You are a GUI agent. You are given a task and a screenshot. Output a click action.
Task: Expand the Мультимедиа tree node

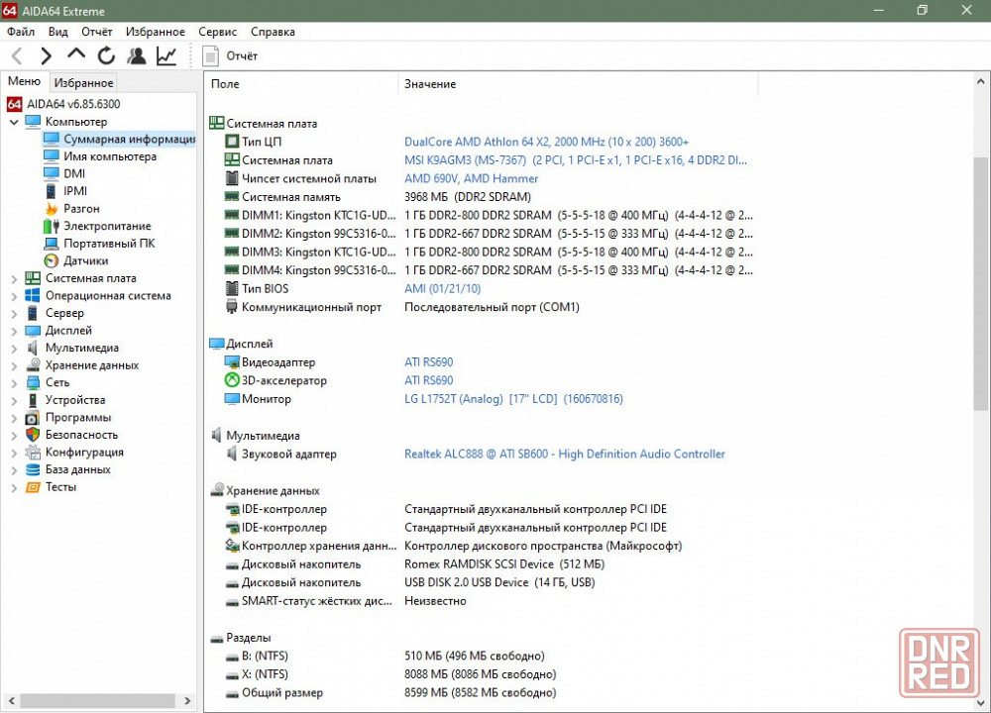14,348
